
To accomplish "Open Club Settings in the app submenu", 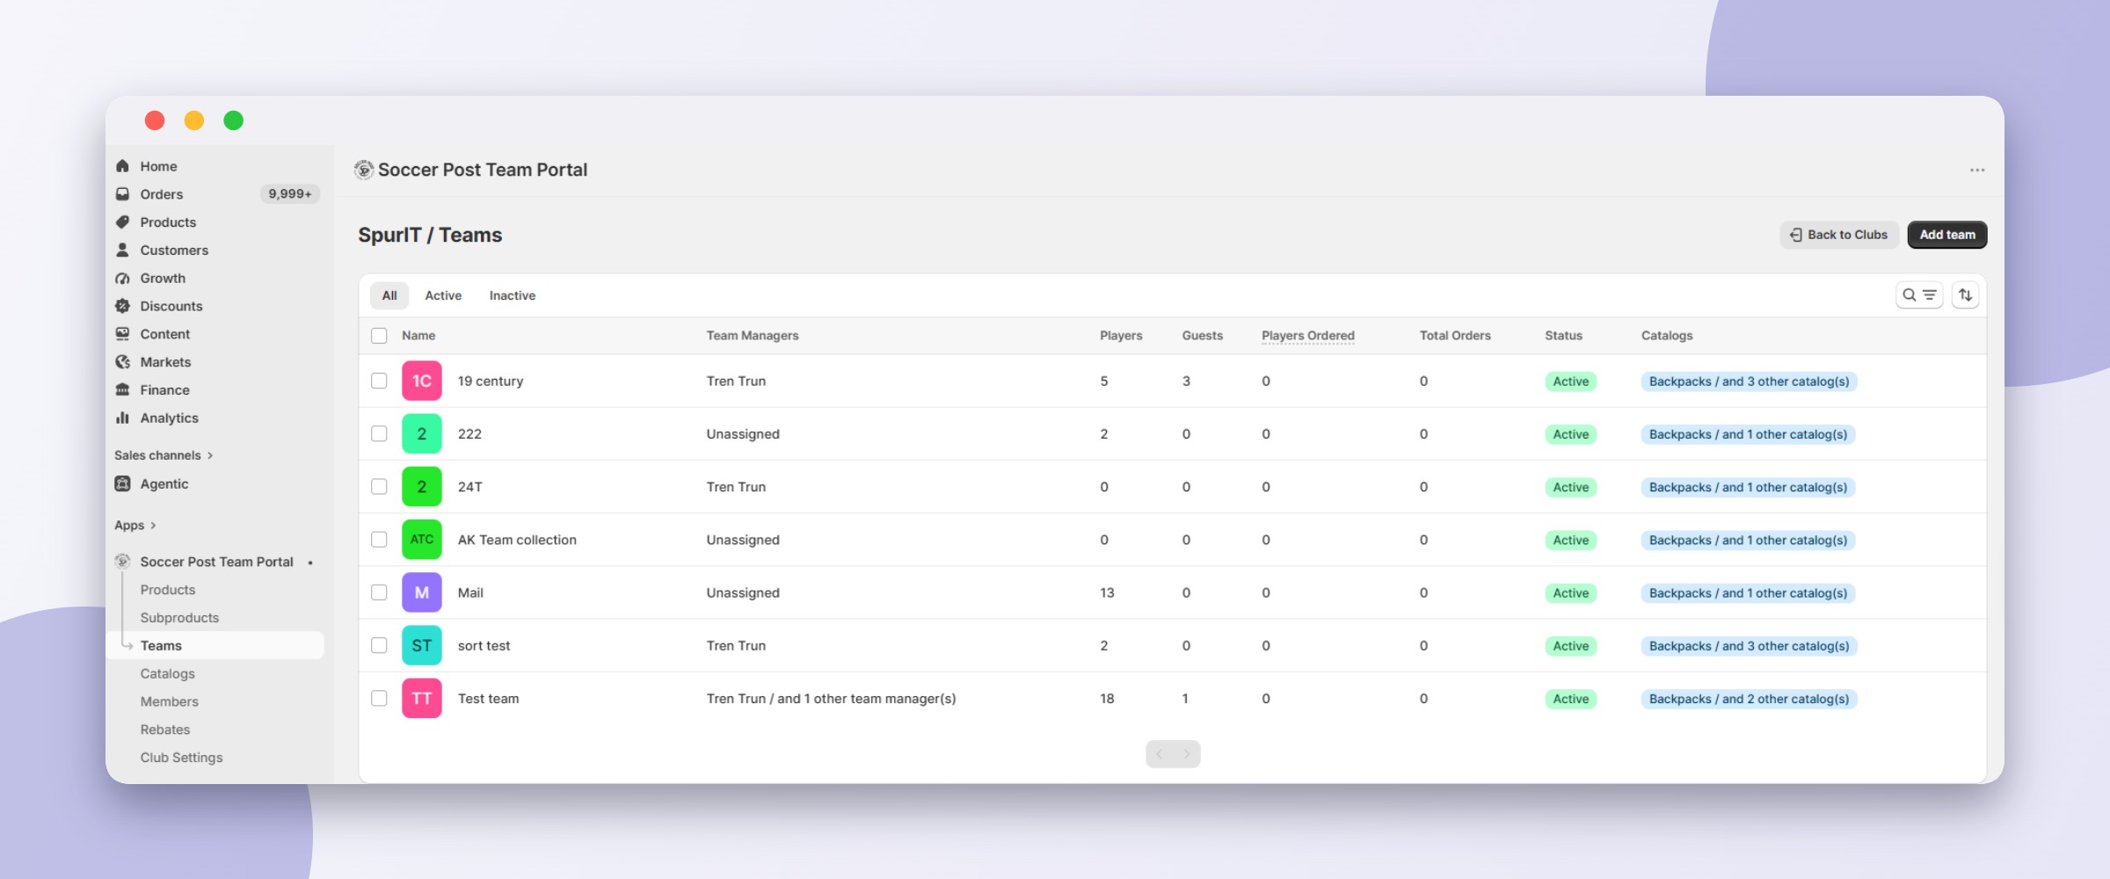I will coord(182,758).
